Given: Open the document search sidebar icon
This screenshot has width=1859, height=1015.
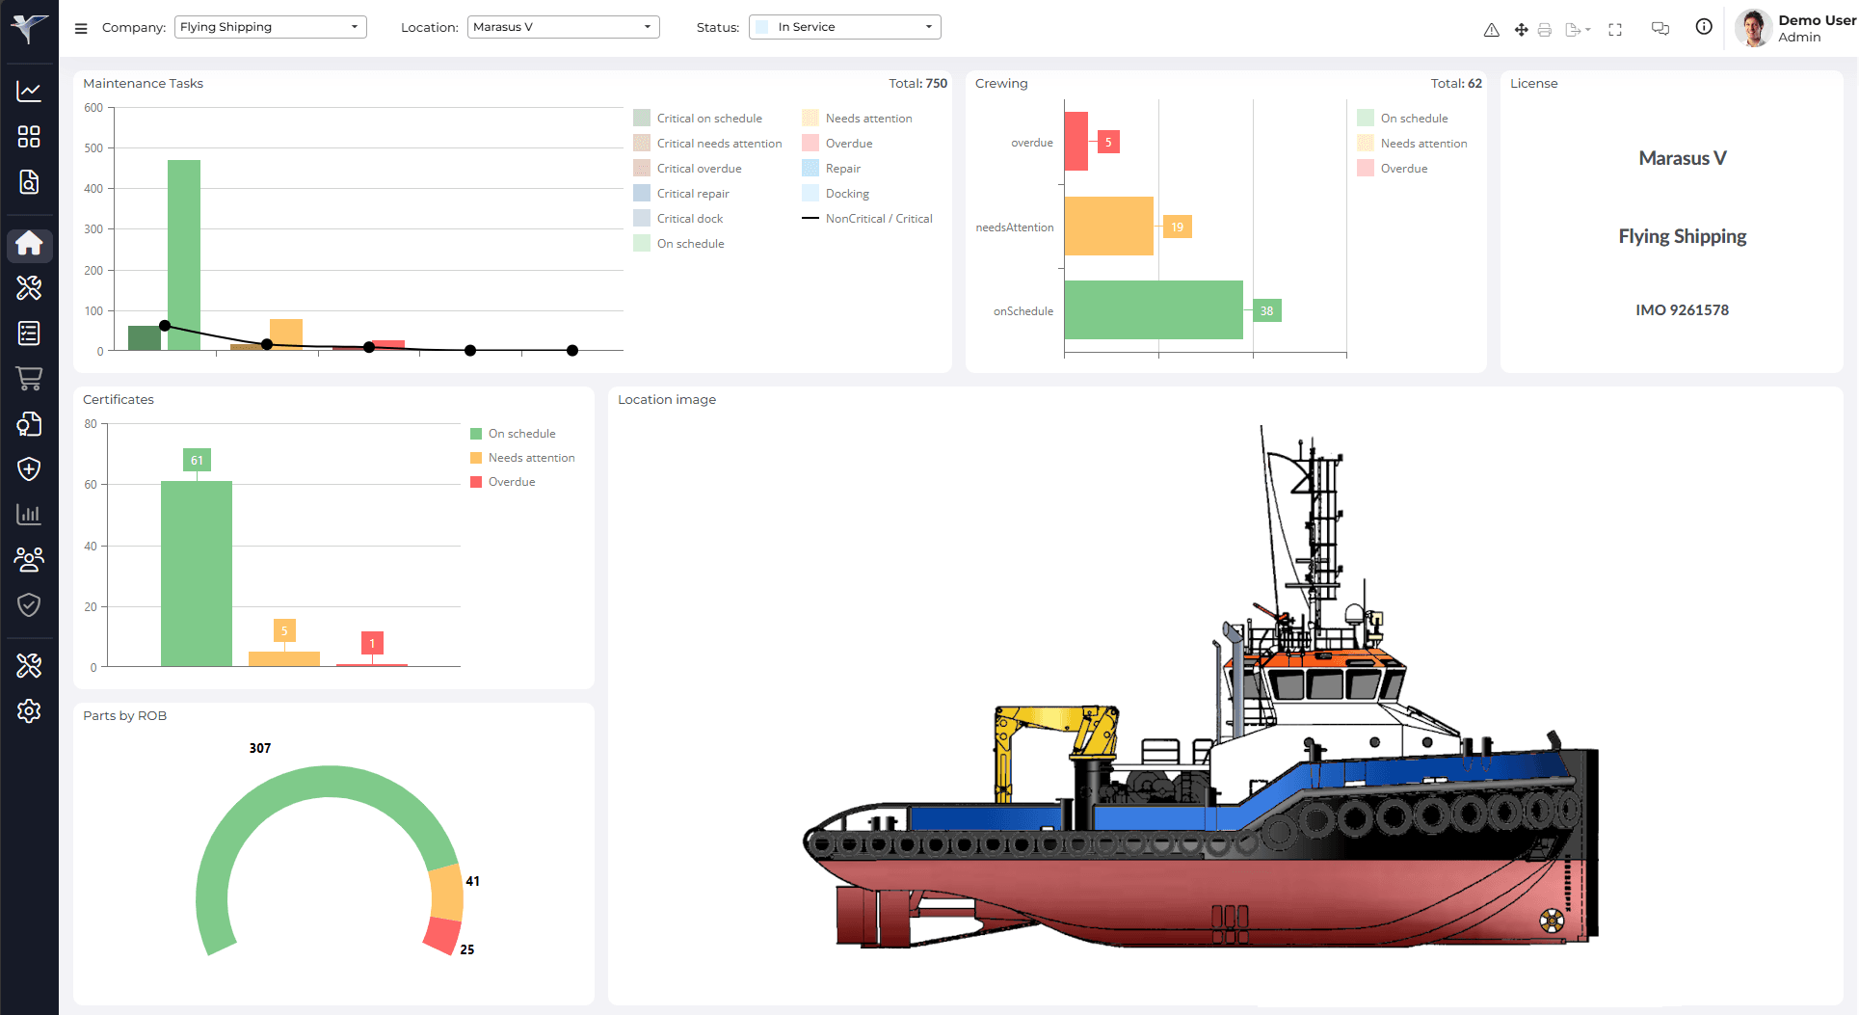Looking at the screenshot, I should pos(29,182).
